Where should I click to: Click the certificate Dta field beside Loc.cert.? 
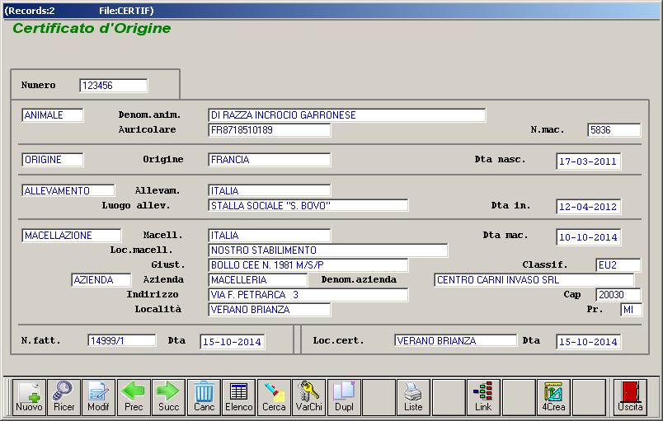pos(588,342)
